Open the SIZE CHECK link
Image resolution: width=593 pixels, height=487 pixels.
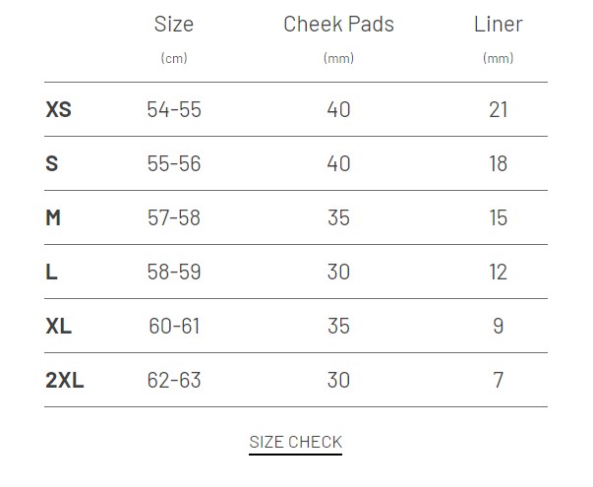click(295, 442)
